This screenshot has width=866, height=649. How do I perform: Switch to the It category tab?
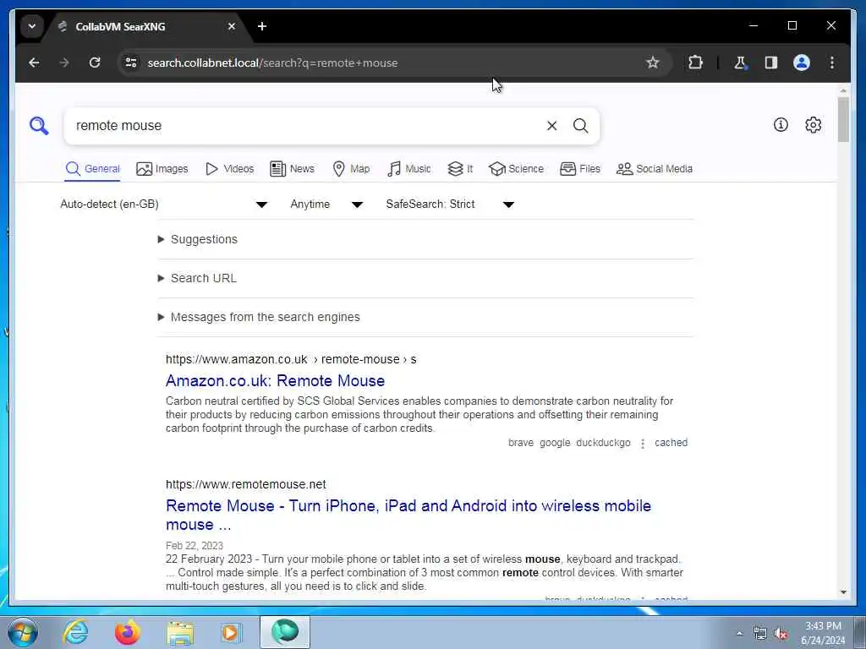coord(460,169)
